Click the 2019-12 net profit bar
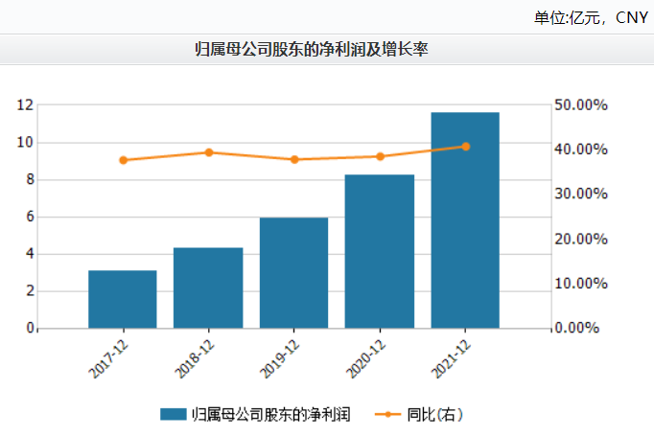Viewport: 654px width, 436px height. pos(293,273)
